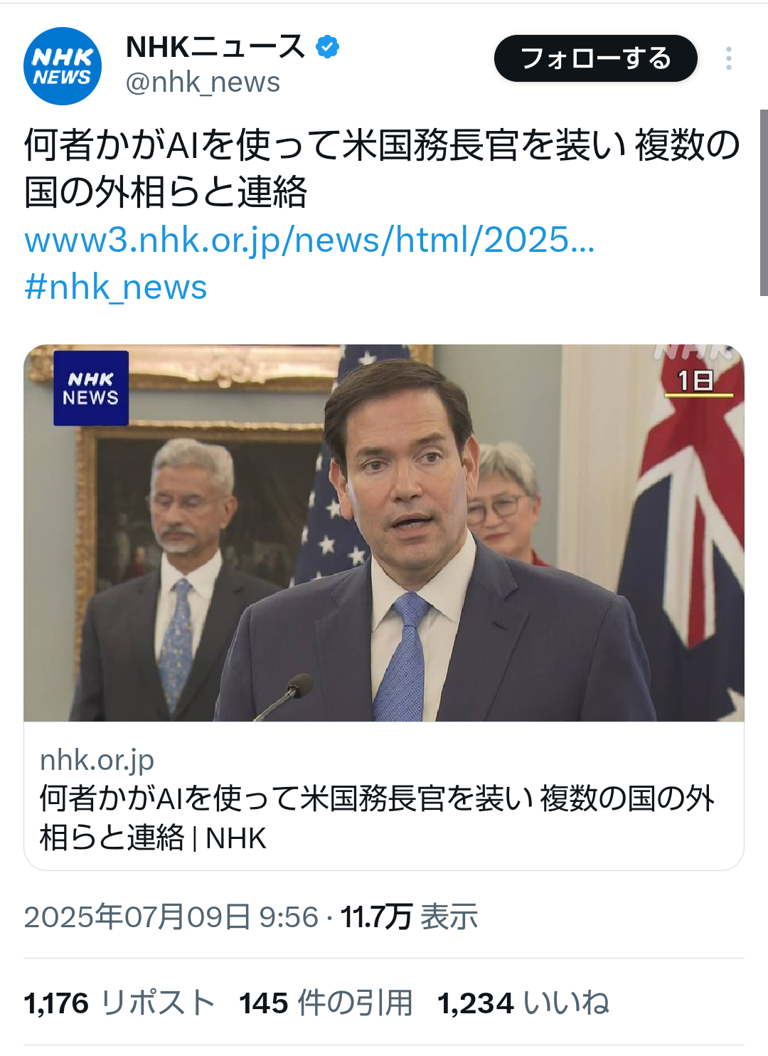Show the 145 件の引用 quotes list
Viewport: 768px width, 1056px height.
point(326,1003)
